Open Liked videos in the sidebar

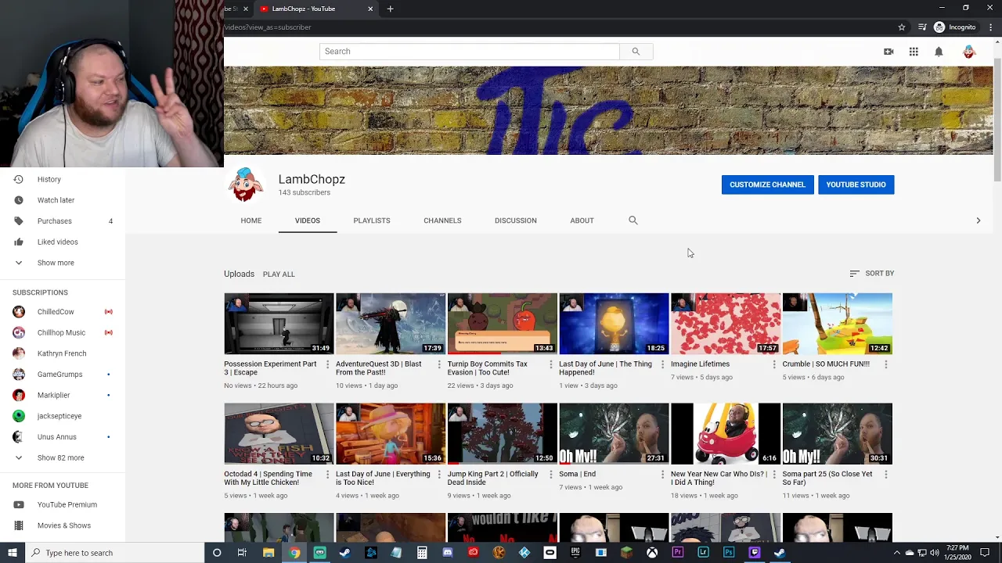coord(63,242)
